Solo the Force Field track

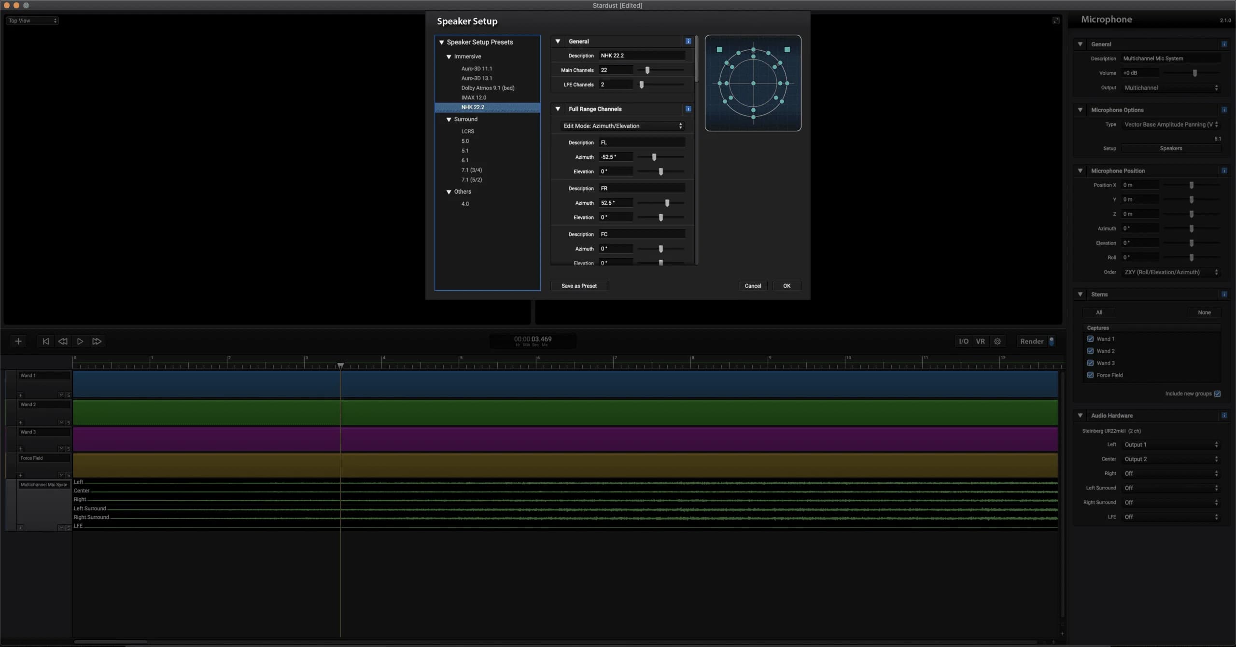[69, 475]
